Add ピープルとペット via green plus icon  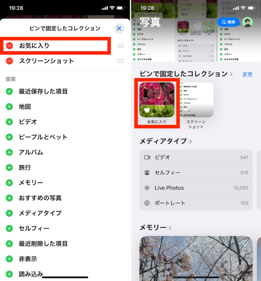(x=9, y=137)
